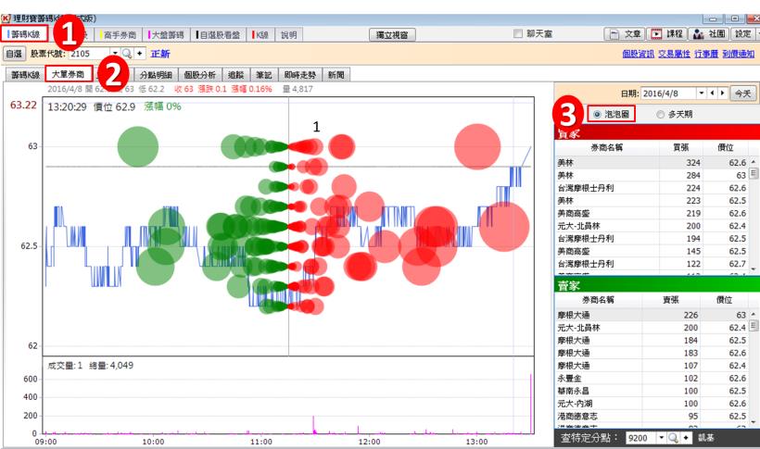Click the plus icon beside the 9200 branch search
760x449 pixels.
click(687, 437)
